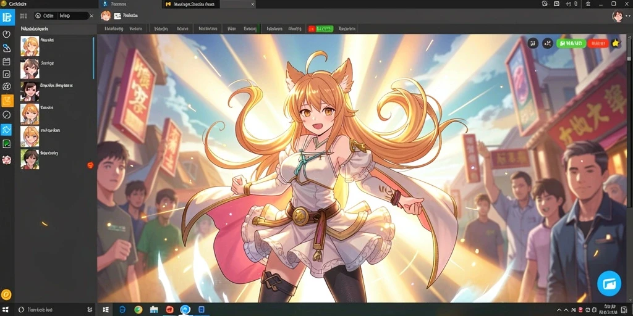Select the orange highlighted sidebar icon
Screen dimensions: 633x316
(x=7, y=101)
